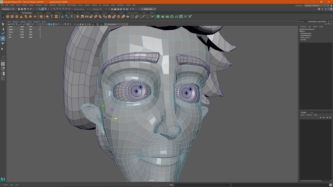Create a polygon cylinder from the shelf
The width and height of the screenshot is (333, 187).
17,17
